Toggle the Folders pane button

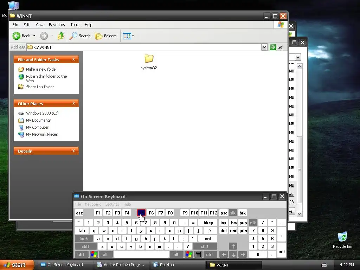[x=106, y=36]
